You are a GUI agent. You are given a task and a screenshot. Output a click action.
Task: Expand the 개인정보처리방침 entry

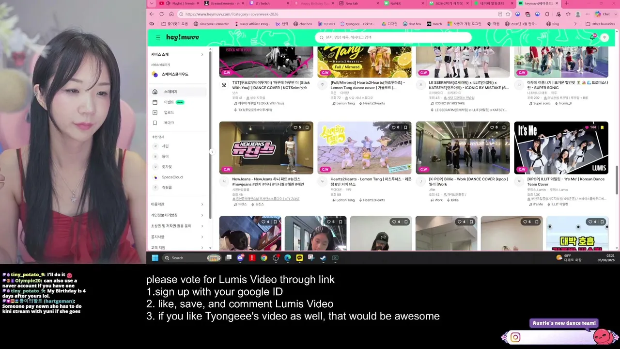click(177, 215)
